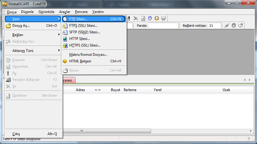Choose FTP Sitesi... Ctrl+N entry

coord(94,19)
